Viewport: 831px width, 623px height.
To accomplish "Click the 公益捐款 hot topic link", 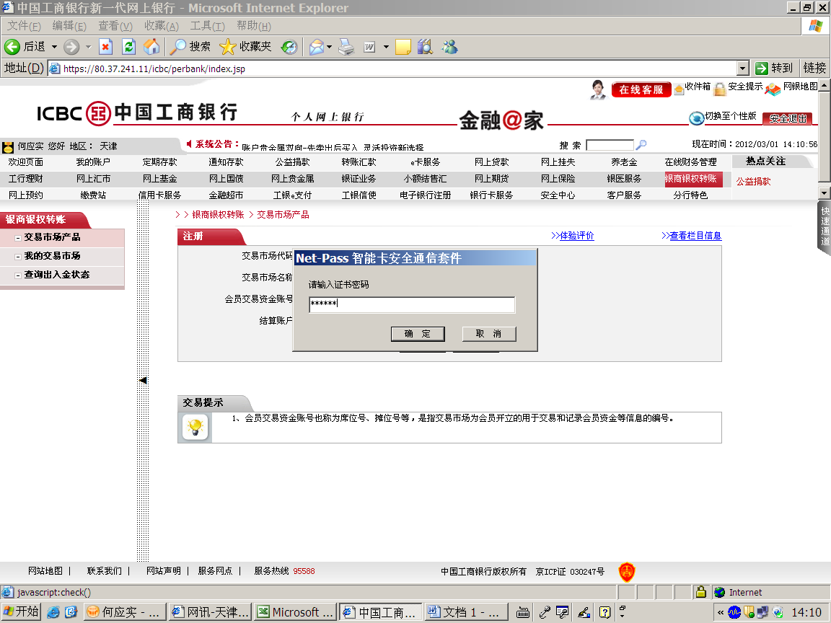I will (754, 181).
